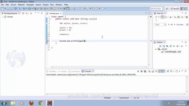The image size is (189, 106).
Task: Switch to the Declaration tab
Action: pyautogui.click(x=74, y=71)
